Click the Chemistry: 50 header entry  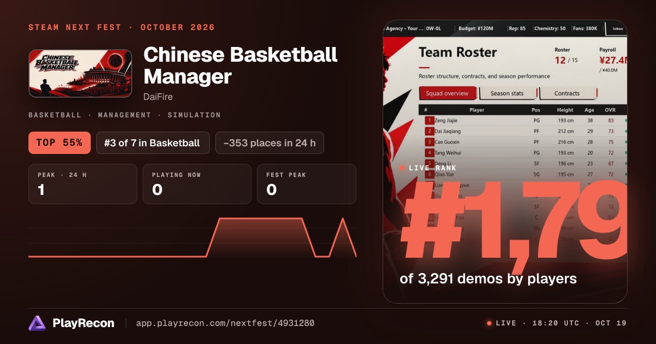(549, 28)
